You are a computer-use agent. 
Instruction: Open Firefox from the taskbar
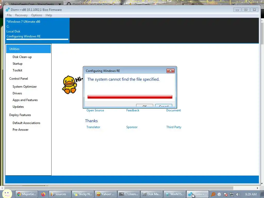point(43,194)
